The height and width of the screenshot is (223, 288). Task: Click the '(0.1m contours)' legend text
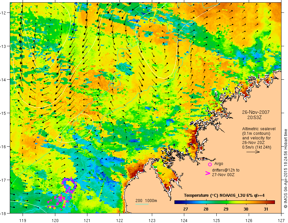point(256,133)
